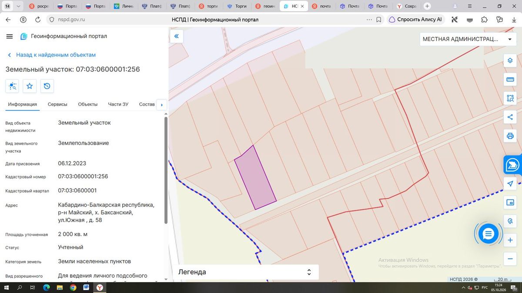Open the parcel history clock icon
The height and width of the screenshot is (293, 522).
(47, 86)
